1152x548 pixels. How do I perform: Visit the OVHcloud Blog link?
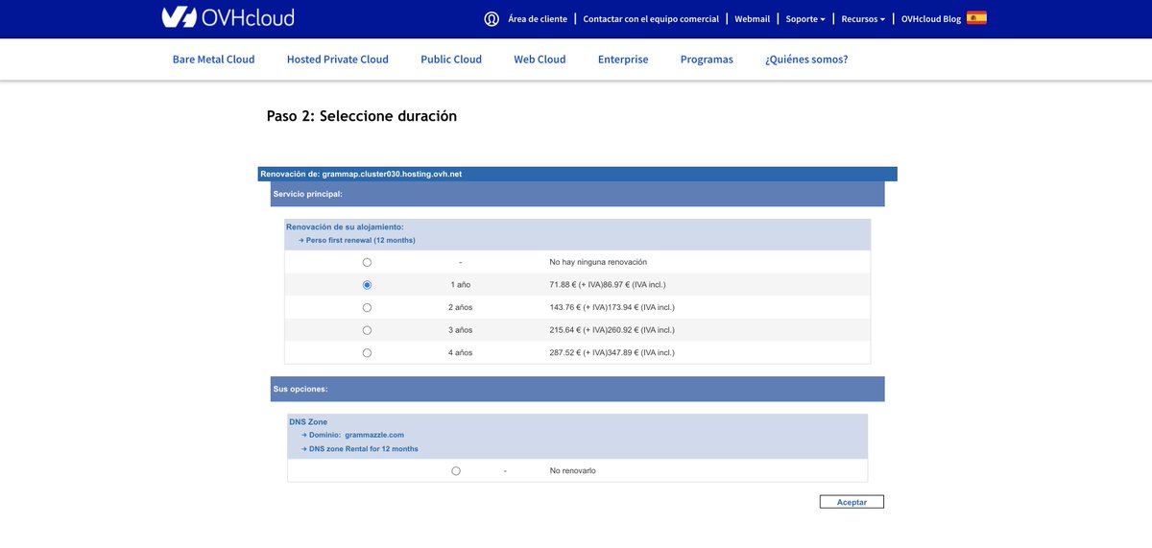pos(931,18)
